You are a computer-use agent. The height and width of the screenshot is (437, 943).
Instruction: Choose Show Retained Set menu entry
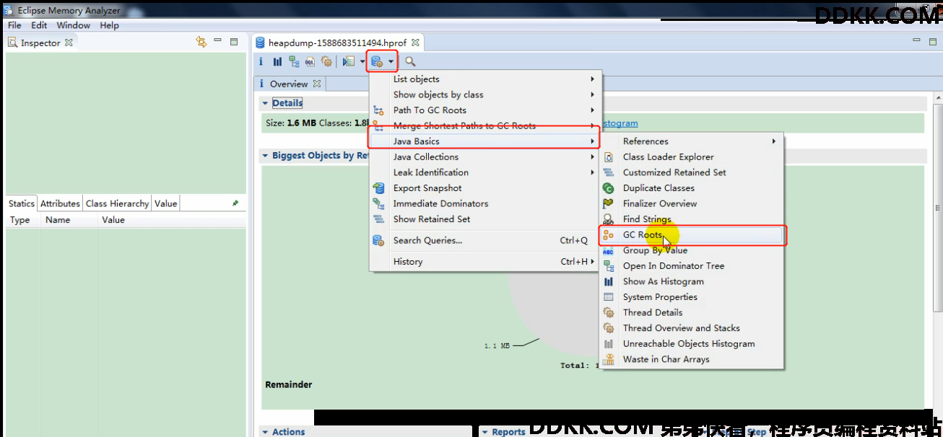(484, 219)
